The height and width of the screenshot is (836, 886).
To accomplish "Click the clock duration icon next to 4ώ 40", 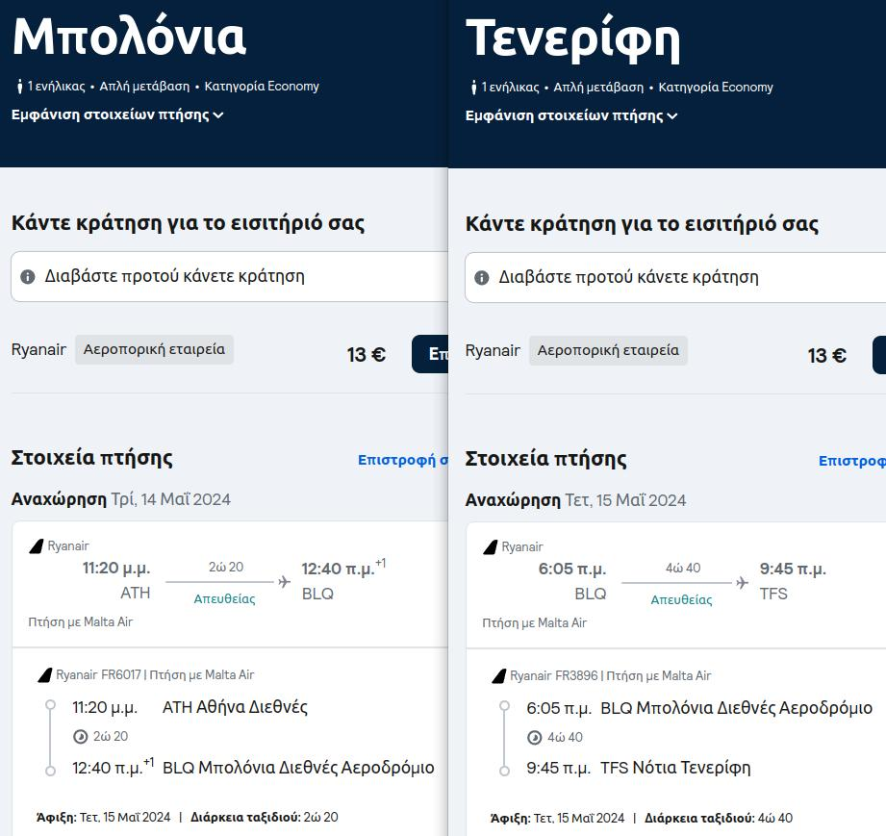I will 535,738.
